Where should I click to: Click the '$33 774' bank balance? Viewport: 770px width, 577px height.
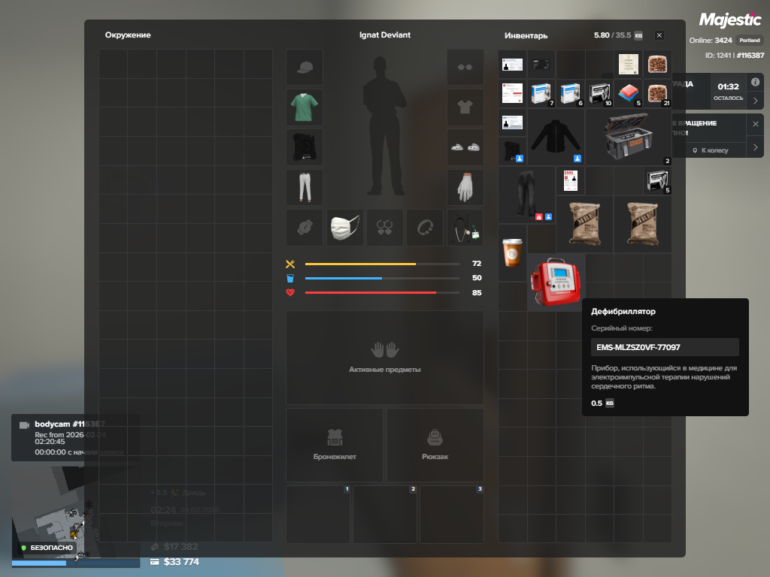[180, 562]
